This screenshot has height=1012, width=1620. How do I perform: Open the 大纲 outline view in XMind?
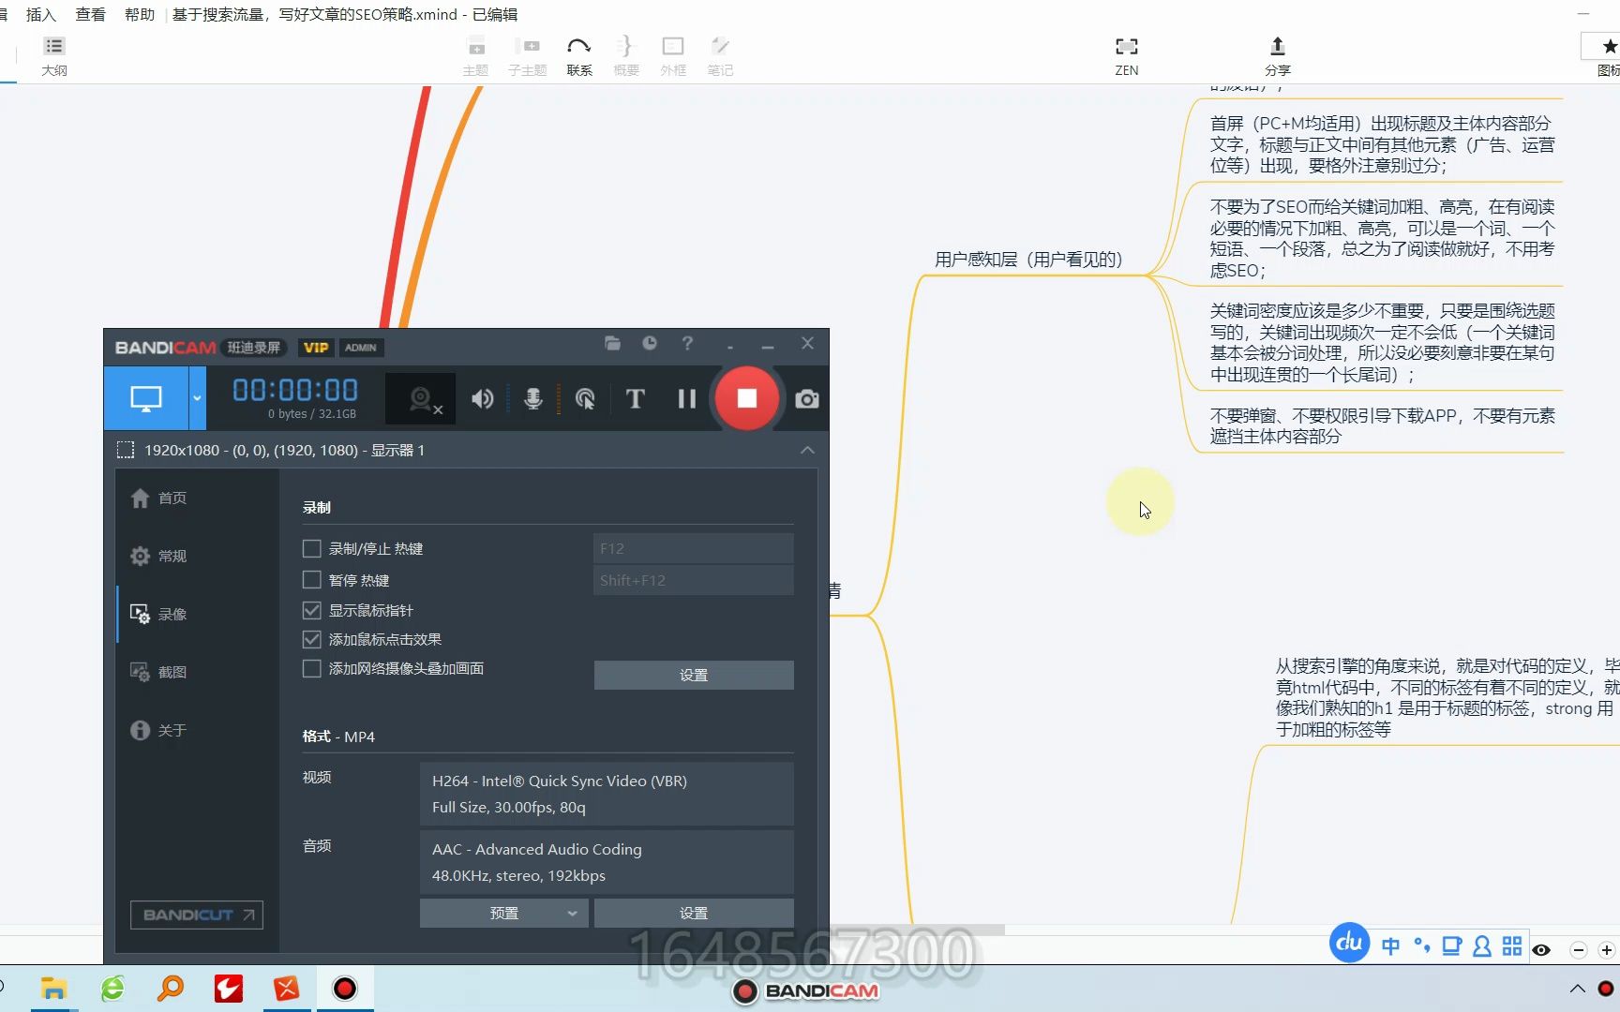click(x=54, y=56)
